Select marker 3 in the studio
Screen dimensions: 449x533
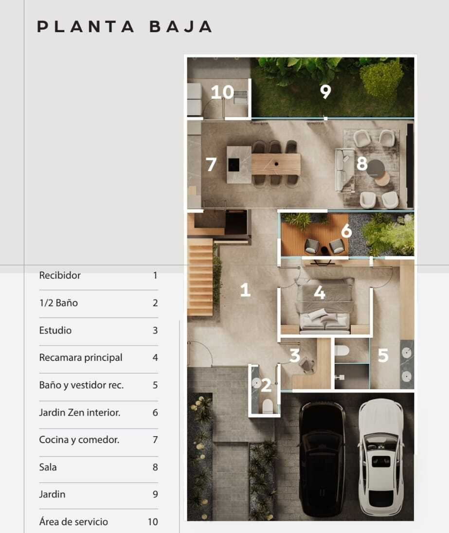(x=294, y=356)
